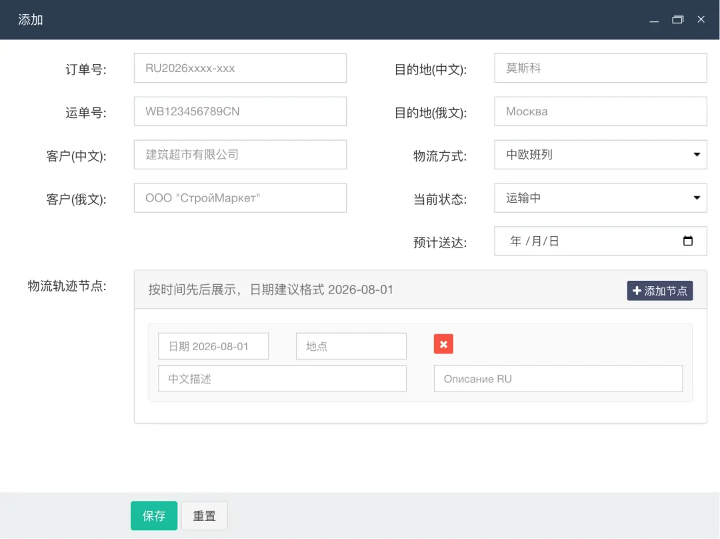The height and width of the screenshot is (539, 720).
Task: Click the 订单号 label
Action: coord(86,69)
